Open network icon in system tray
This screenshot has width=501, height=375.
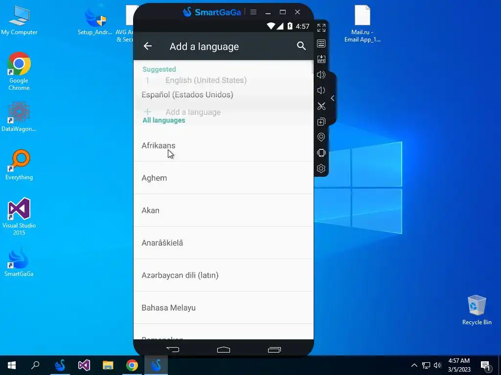(426, 365)
